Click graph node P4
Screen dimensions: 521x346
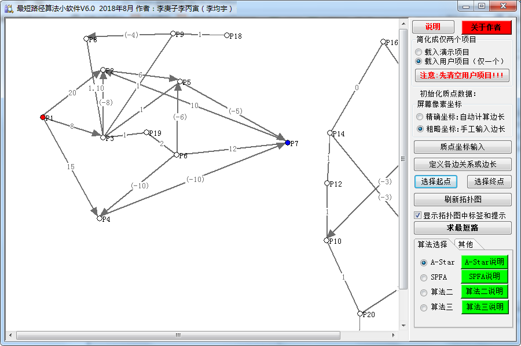pyautogui.click(x=100, y=218)
